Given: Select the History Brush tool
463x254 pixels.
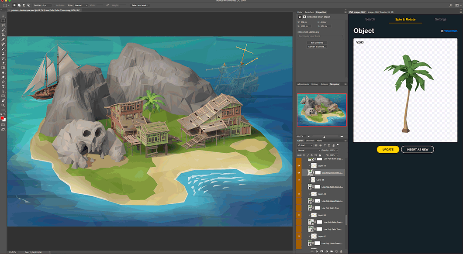Looking at the screenshot, I should click(3, 58).
